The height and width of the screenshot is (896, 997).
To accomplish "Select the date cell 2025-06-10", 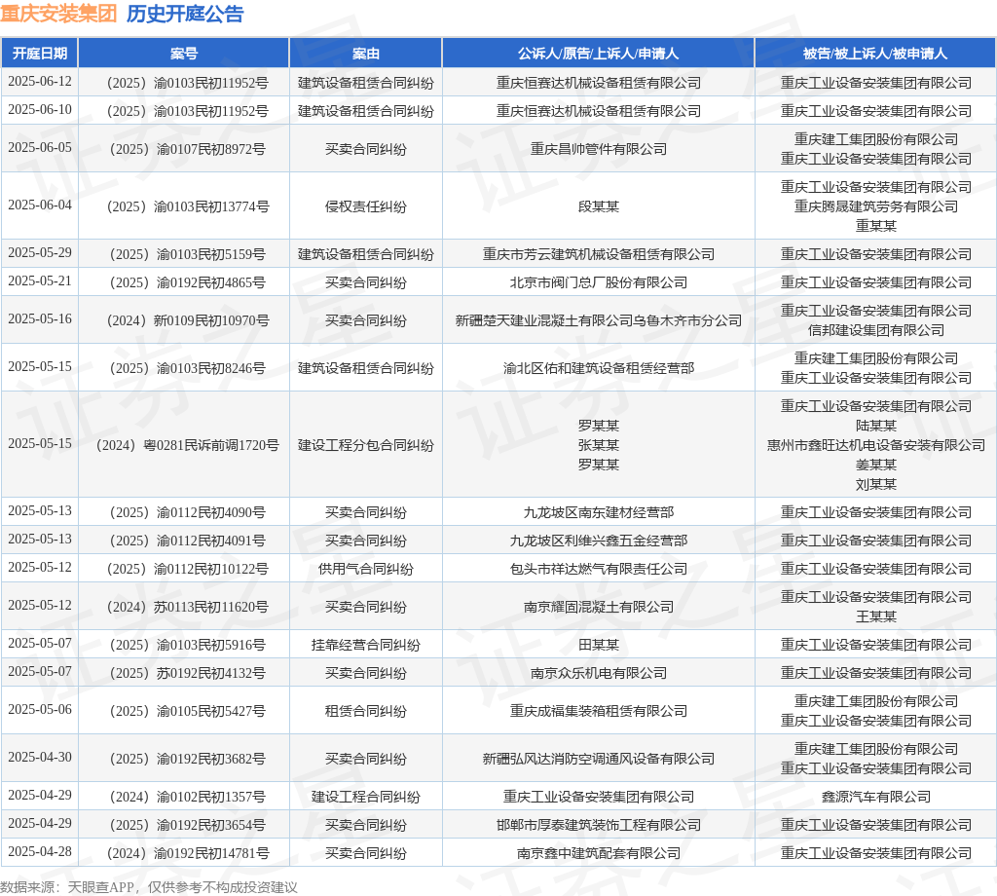I will (39, 110).
